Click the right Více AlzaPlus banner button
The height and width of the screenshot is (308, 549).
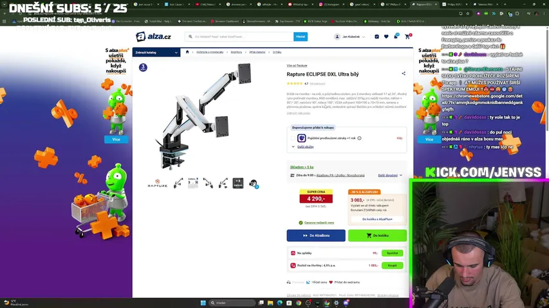point(429,139)
